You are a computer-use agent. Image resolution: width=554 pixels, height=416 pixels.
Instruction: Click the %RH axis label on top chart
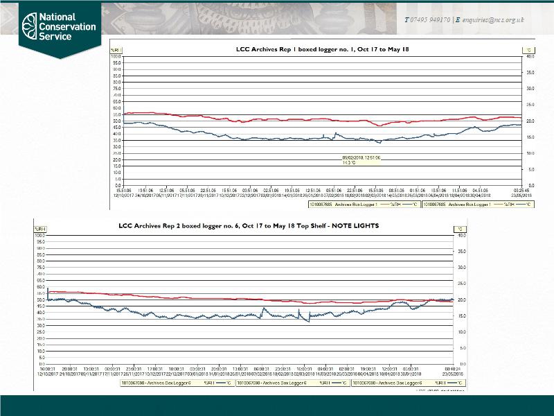pyautogui.click(x=115, y=51)
